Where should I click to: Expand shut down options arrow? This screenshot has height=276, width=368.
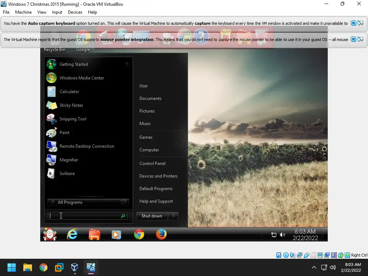coord(173,216)
